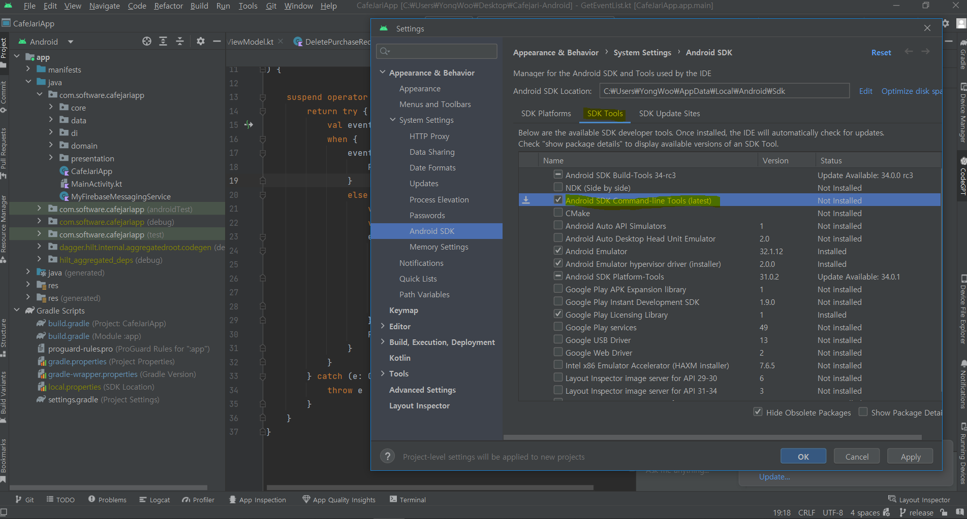
Task: Enable Show Package Details checkbox
Action: tap(863, 412)
